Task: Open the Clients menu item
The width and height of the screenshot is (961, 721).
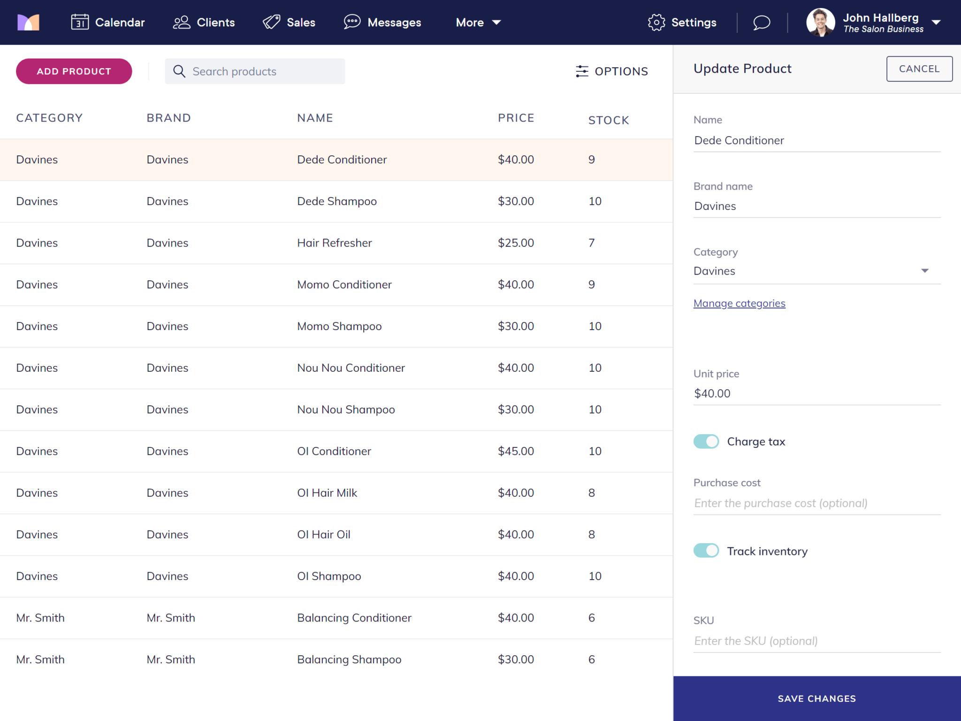Action: (204, 22)
